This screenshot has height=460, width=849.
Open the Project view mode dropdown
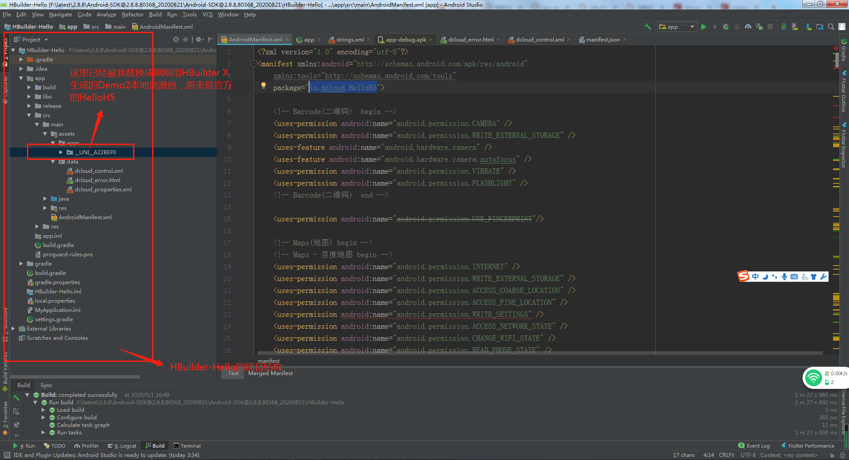[31, 39]
